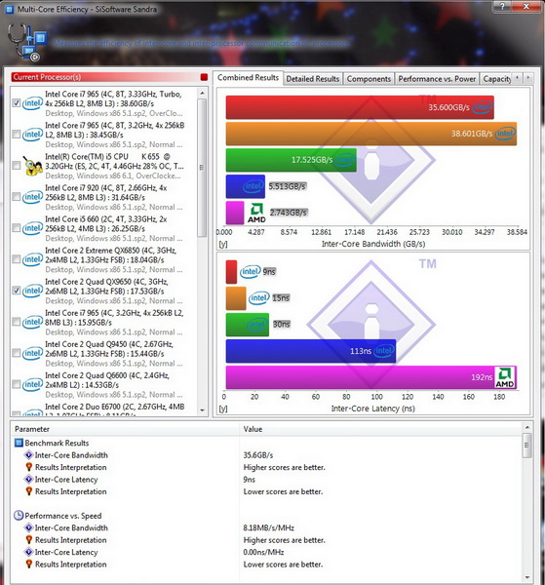Click diamond icon beside Inter-Core Latency 0.00ns/MHz
Viewport: 545px width, 585px height.
(x=28, y=552)
